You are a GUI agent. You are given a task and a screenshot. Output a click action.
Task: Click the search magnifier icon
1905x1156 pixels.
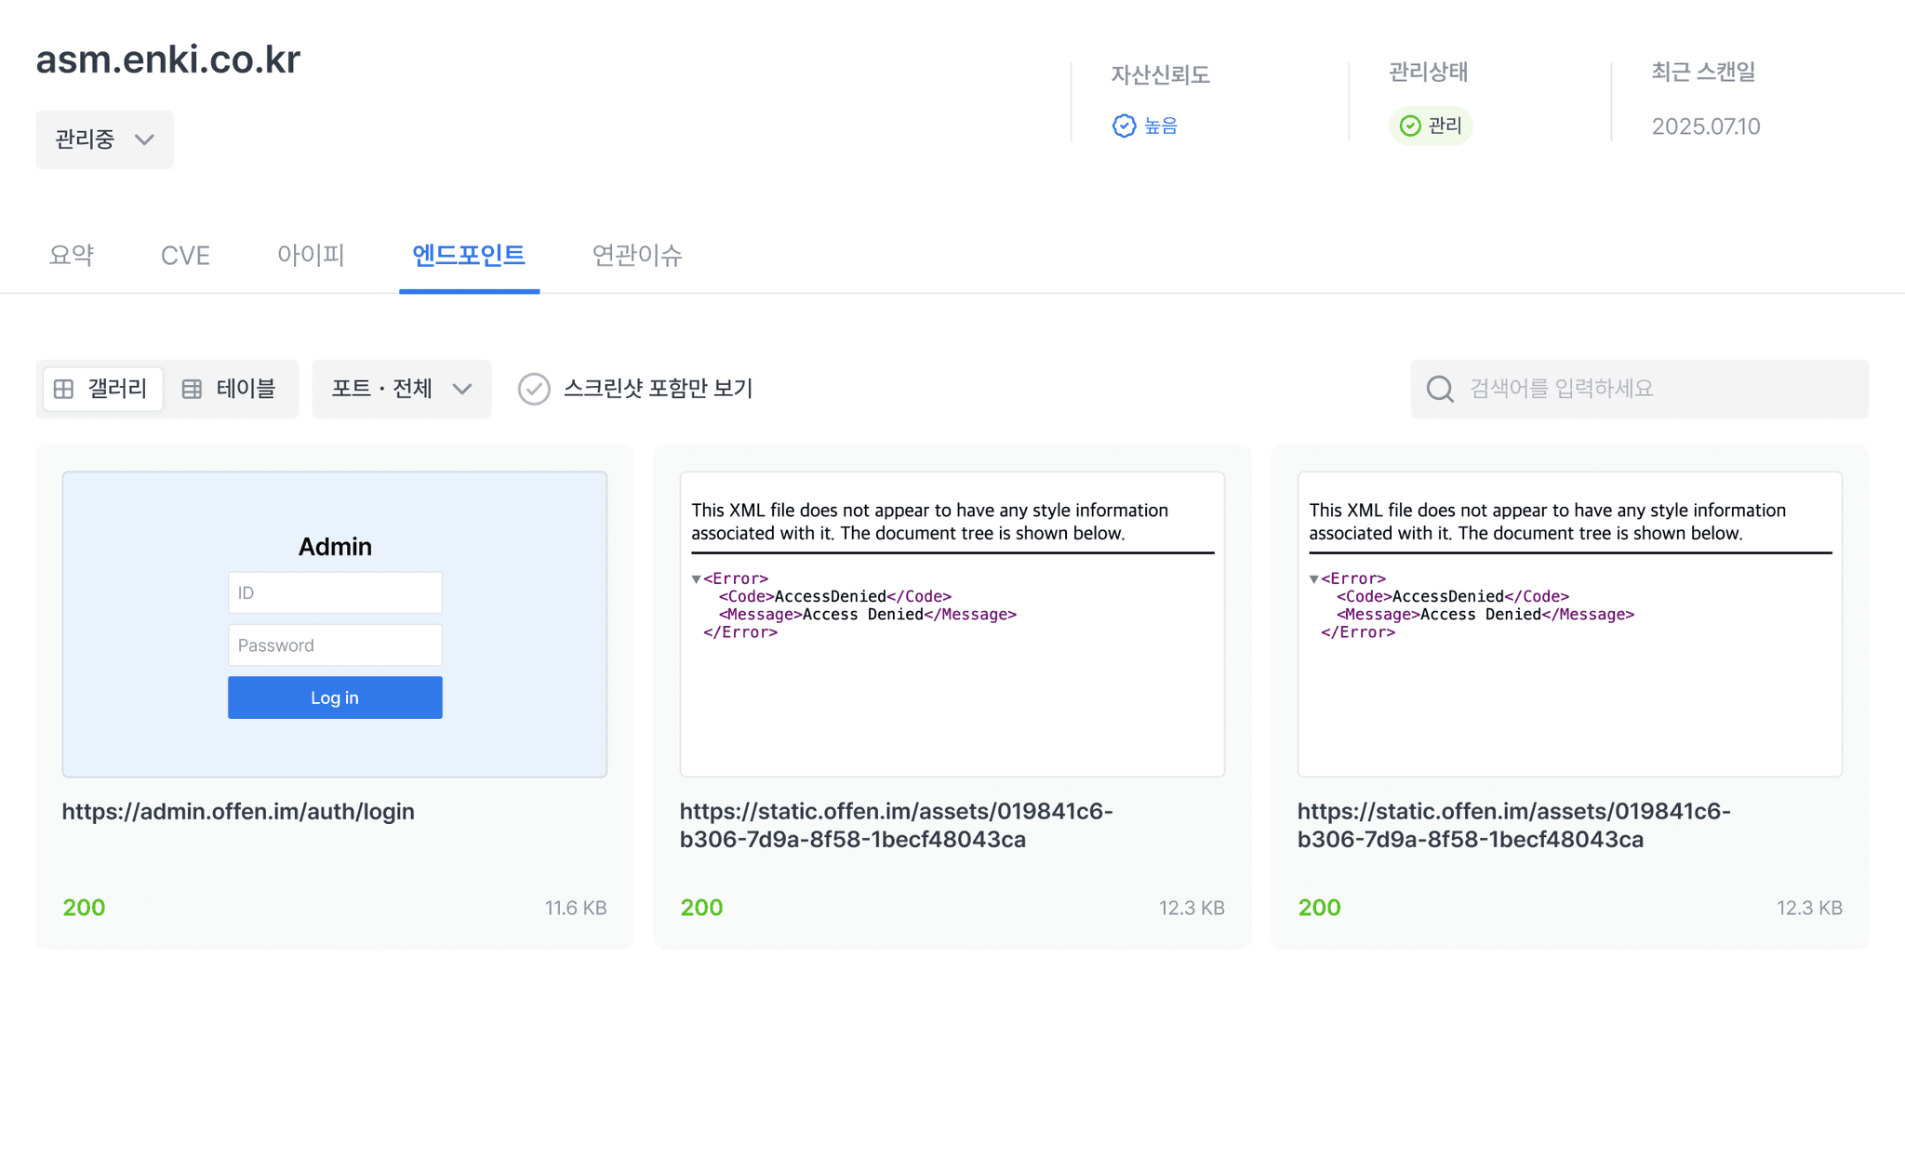1439,389
